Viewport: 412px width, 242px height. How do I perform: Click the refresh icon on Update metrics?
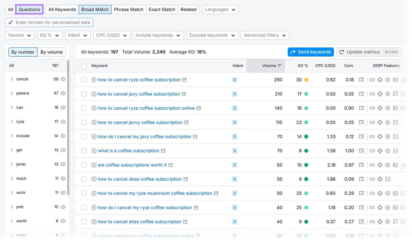[x=342, y=52]
